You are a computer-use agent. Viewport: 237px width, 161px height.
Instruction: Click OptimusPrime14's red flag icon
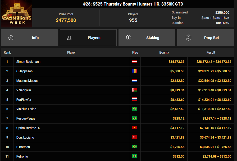pyautogui.click(x=135, y=128)
